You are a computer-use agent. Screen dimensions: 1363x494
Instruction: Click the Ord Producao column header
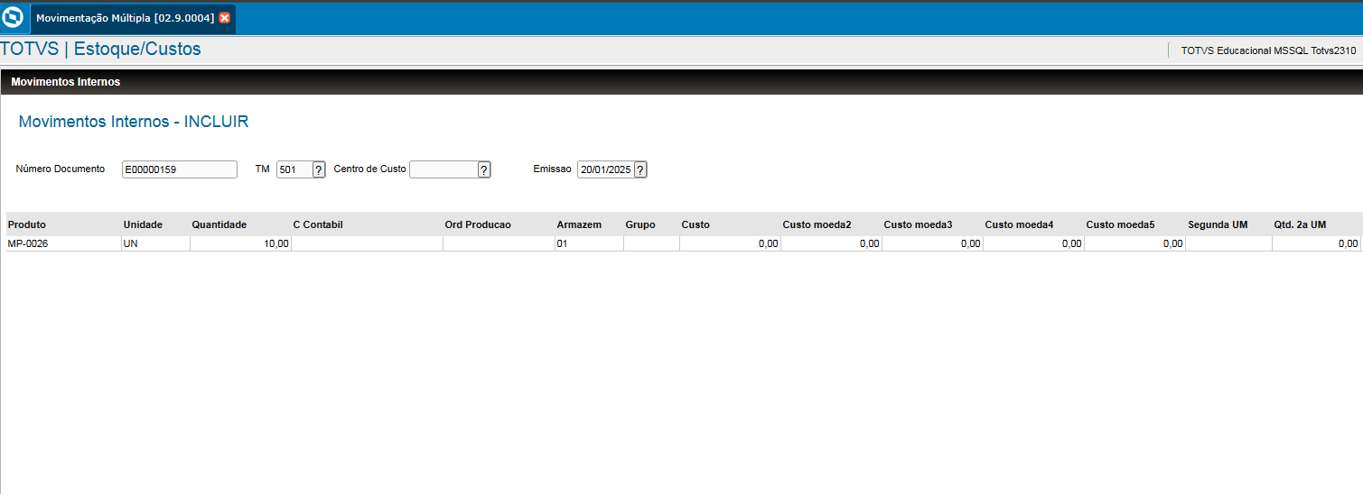(x=499, y=224)
